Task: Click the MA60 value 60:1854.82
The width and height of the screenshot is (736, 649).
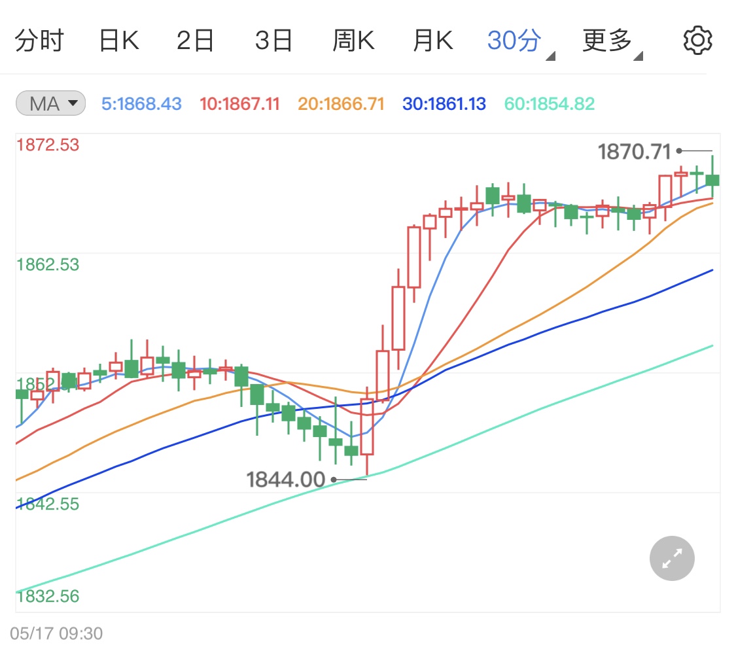Action: click(549, 104)
